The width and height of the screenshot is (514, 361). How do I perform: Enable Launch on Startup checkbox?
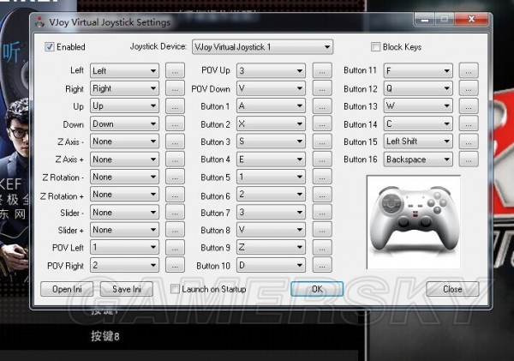(175, 289)
